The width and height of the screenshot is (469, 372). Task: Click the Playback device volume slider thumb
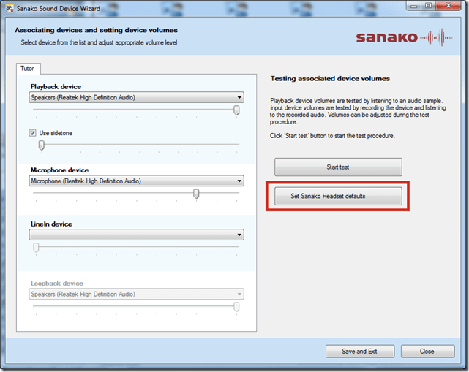(236, 110)
